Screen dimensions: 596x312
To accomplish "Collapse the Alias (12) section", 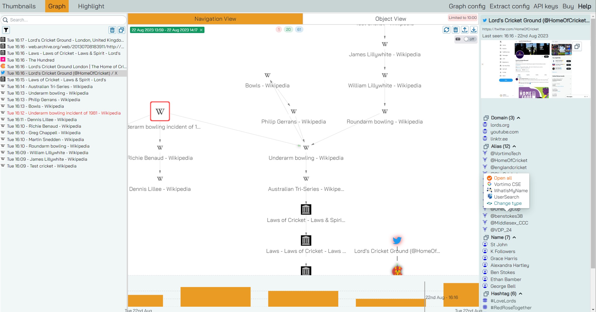I will coord(514,146).
